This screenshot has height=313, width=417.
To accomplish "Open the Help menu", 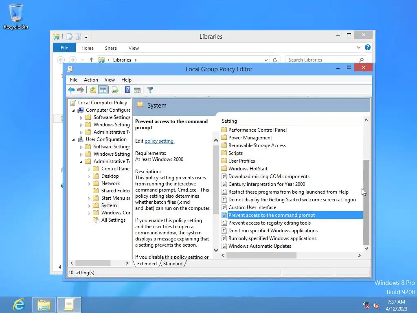I will [x=126, y=80].
